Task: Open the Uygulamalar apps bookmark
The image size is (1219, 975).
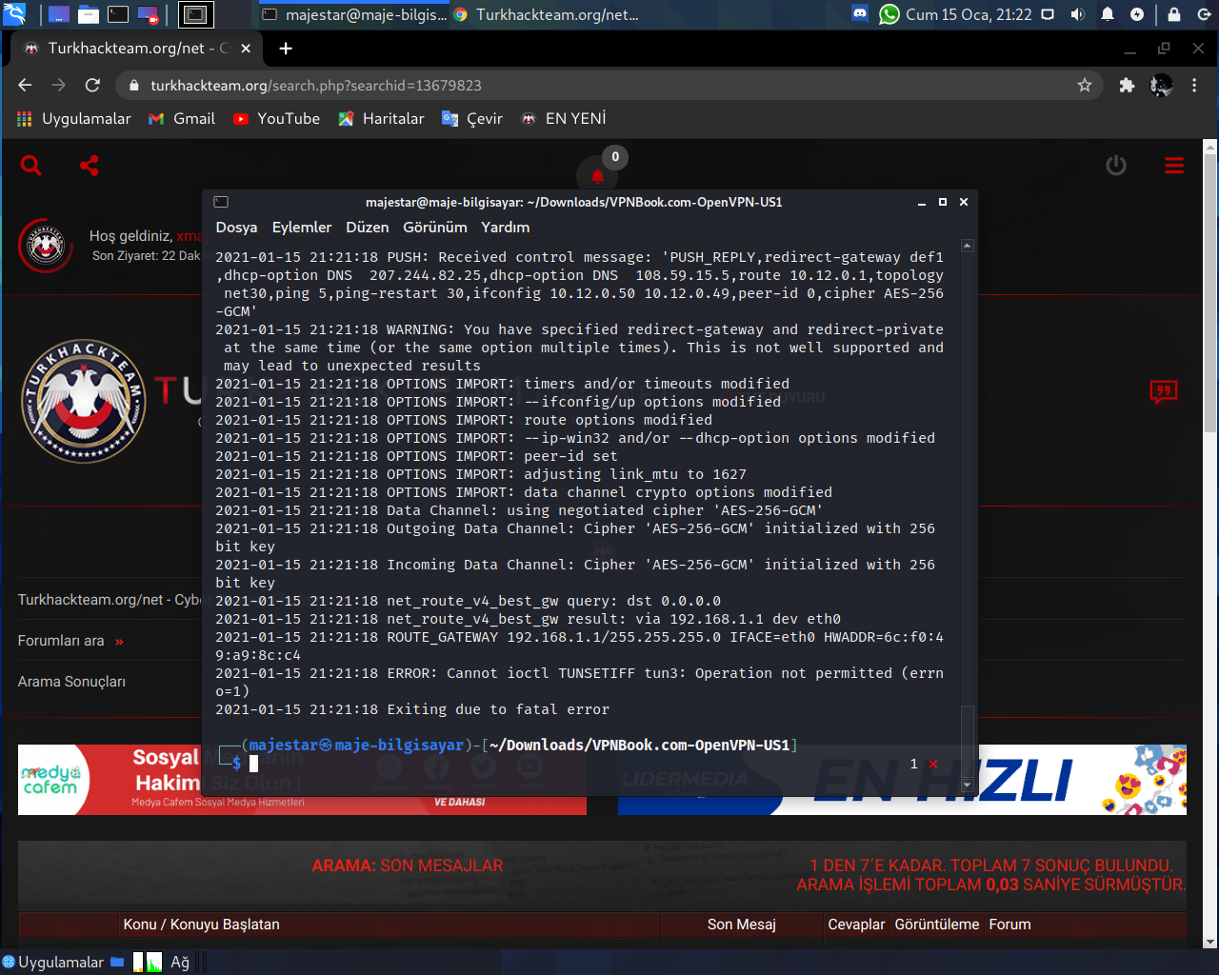Action: pos(74,118)
